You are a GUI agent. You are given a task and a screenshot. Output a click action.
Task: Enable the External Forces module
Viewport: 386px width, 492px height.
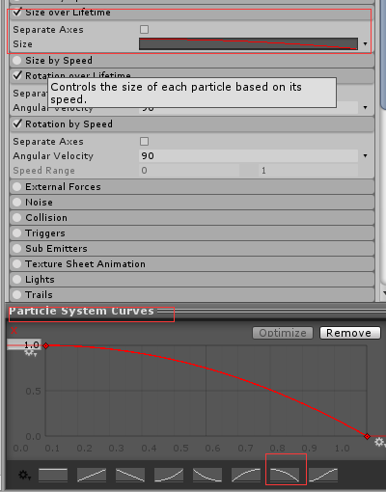point(16,186)
